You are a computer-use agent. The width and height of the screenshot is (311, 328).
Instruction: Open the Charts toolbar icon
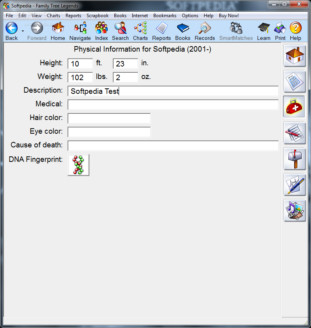(140, 28)
